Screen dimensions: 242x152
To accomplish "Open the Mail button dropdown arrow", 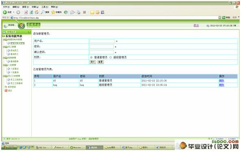I will click(x=75, y=12).
